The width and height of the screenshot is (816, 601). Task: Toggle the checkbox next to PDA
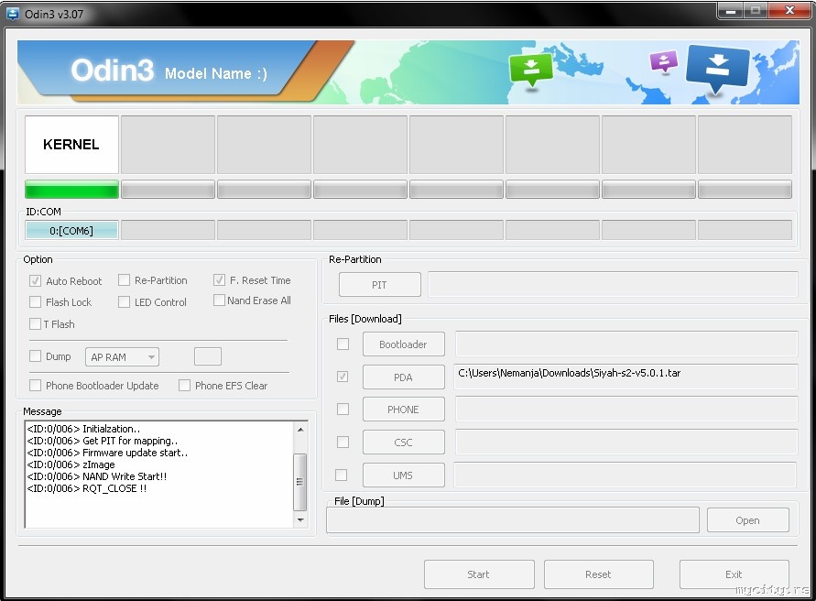pyautogui.click(x=343, y=377)
